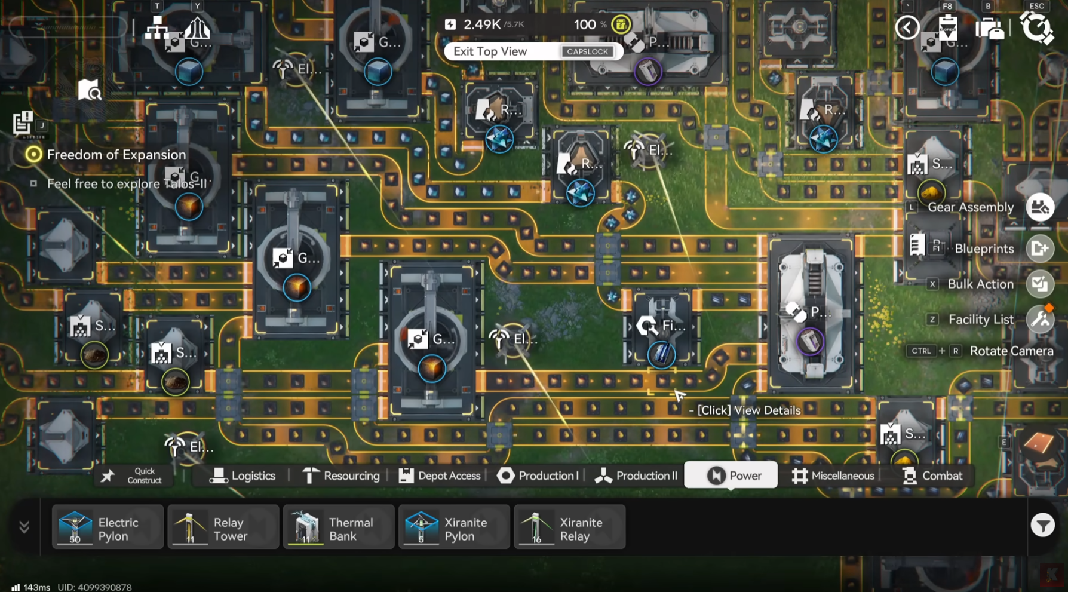Open Gear Assembly icon

[1040, 207]
